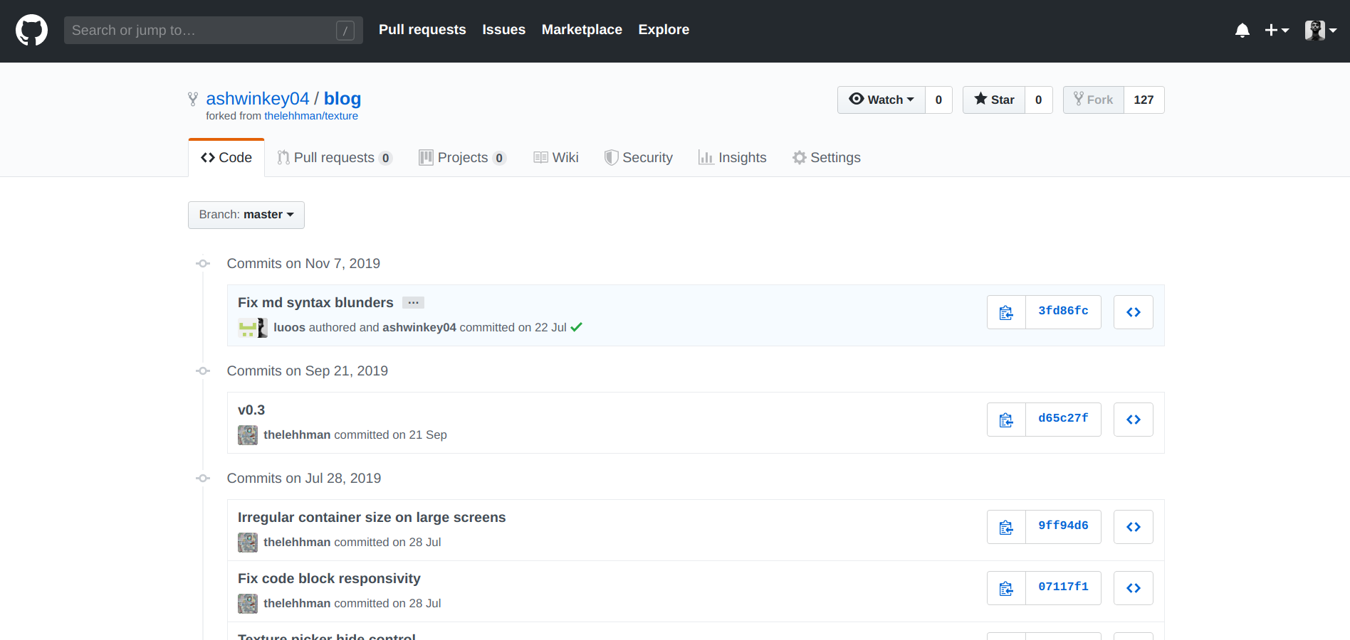Go to Explore
This screenshot has height=640, width=1350.
coord(664,30)
